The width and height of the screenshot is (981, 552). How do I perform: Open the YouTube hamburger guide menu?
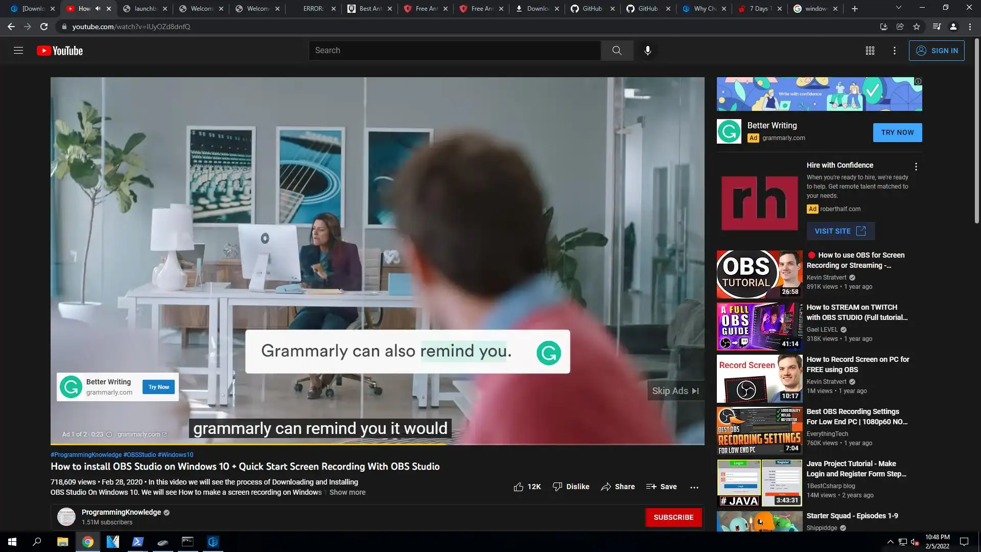18,51
